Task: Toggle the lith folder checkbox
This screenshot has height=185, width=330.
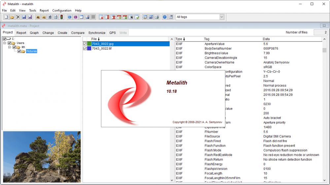Action: [14, 47]
